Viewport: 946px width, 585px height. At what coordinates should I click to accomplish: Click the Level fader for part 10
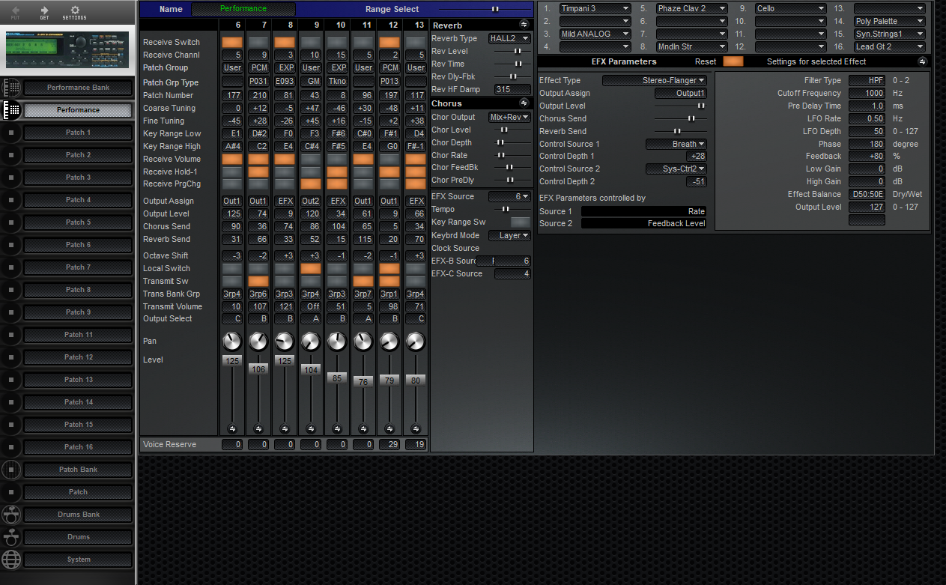pos(337,378)
